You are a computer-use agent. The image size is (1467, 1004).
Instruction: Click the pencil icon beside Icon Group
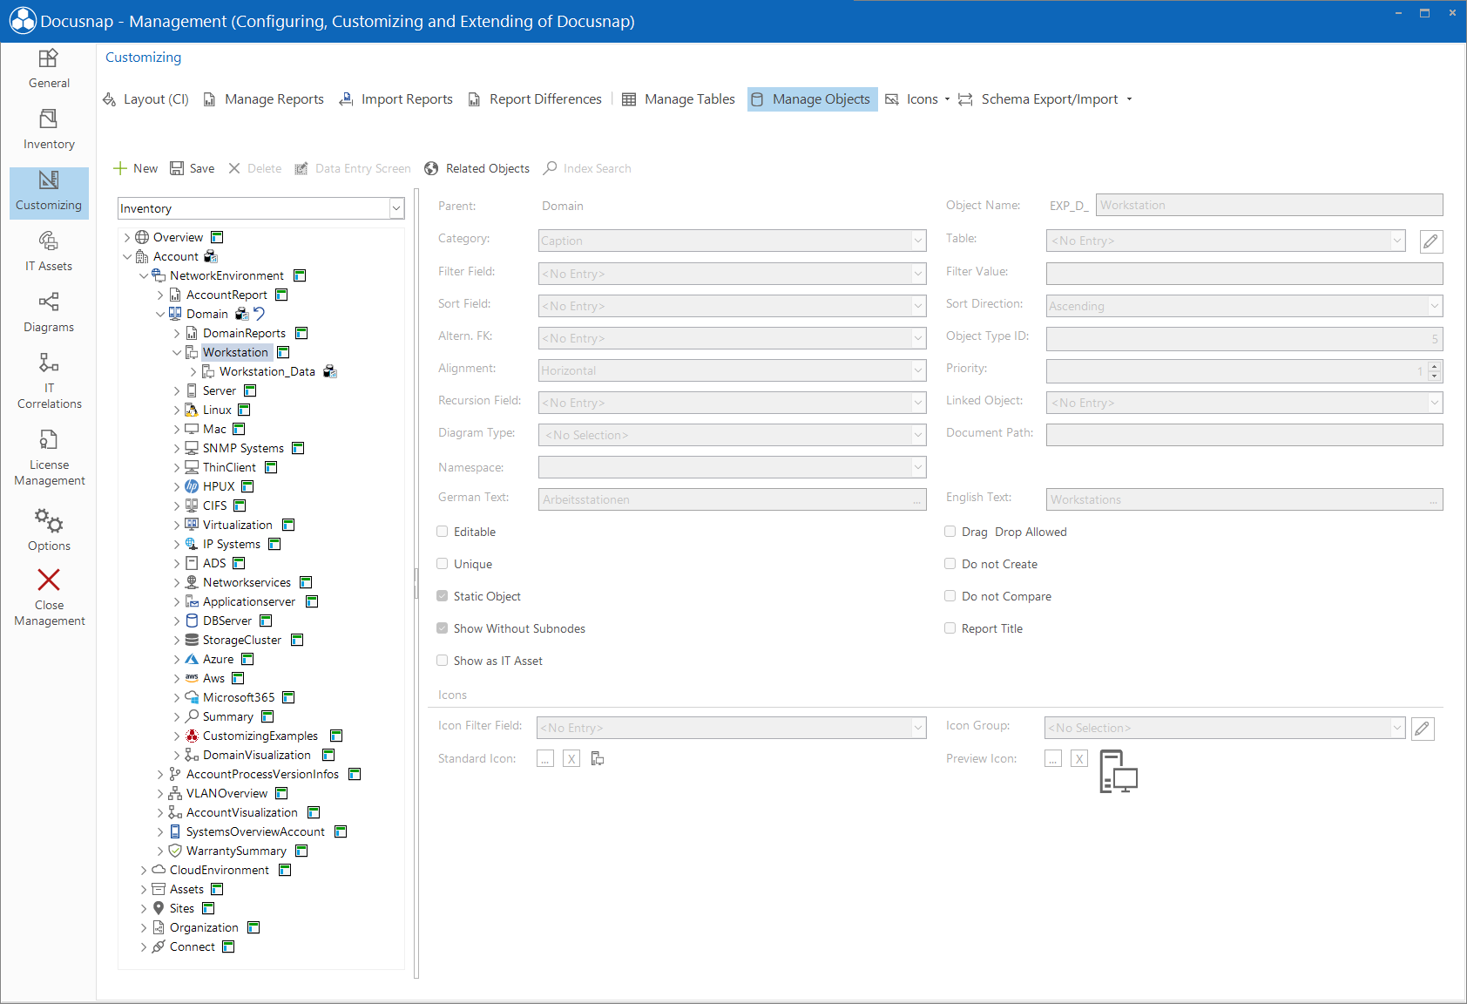coord(1422,729)
